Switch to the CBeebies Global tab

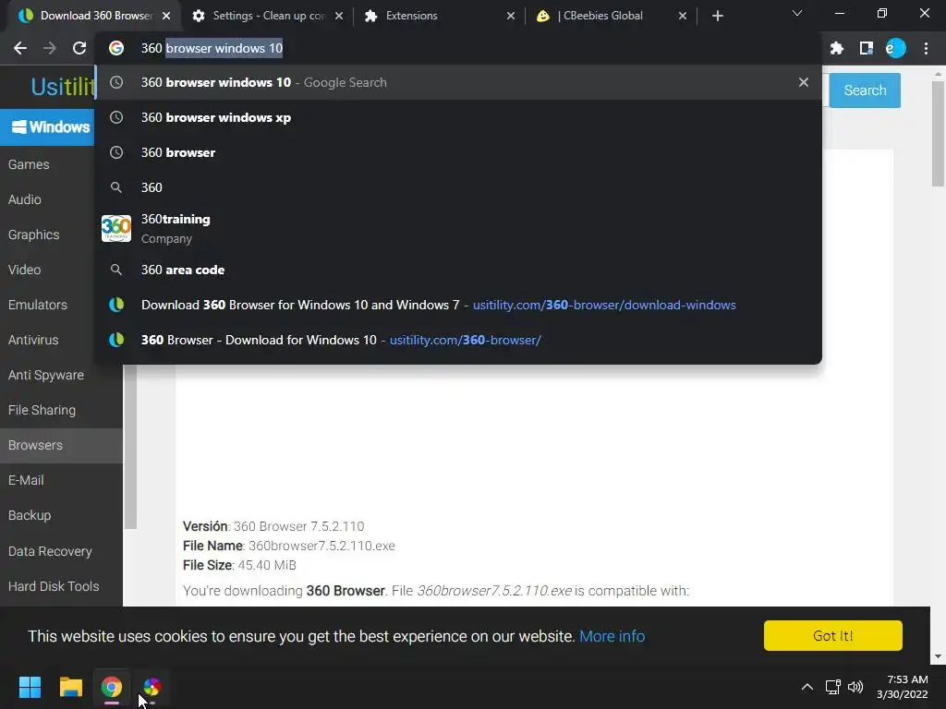tap(612, 16)
